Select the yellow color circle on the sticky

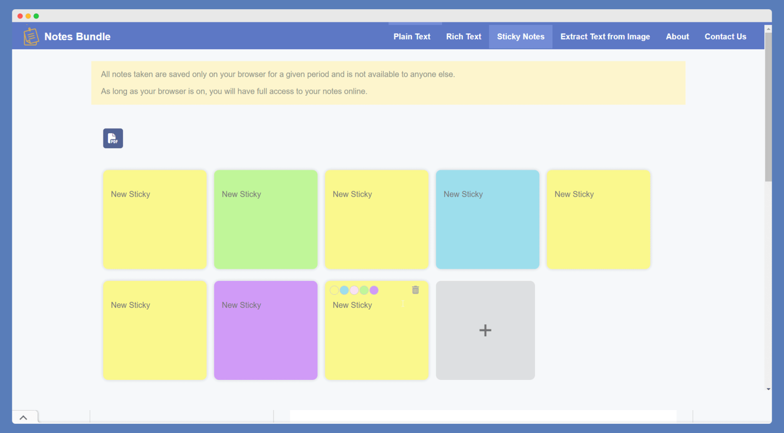pos(334,290)
